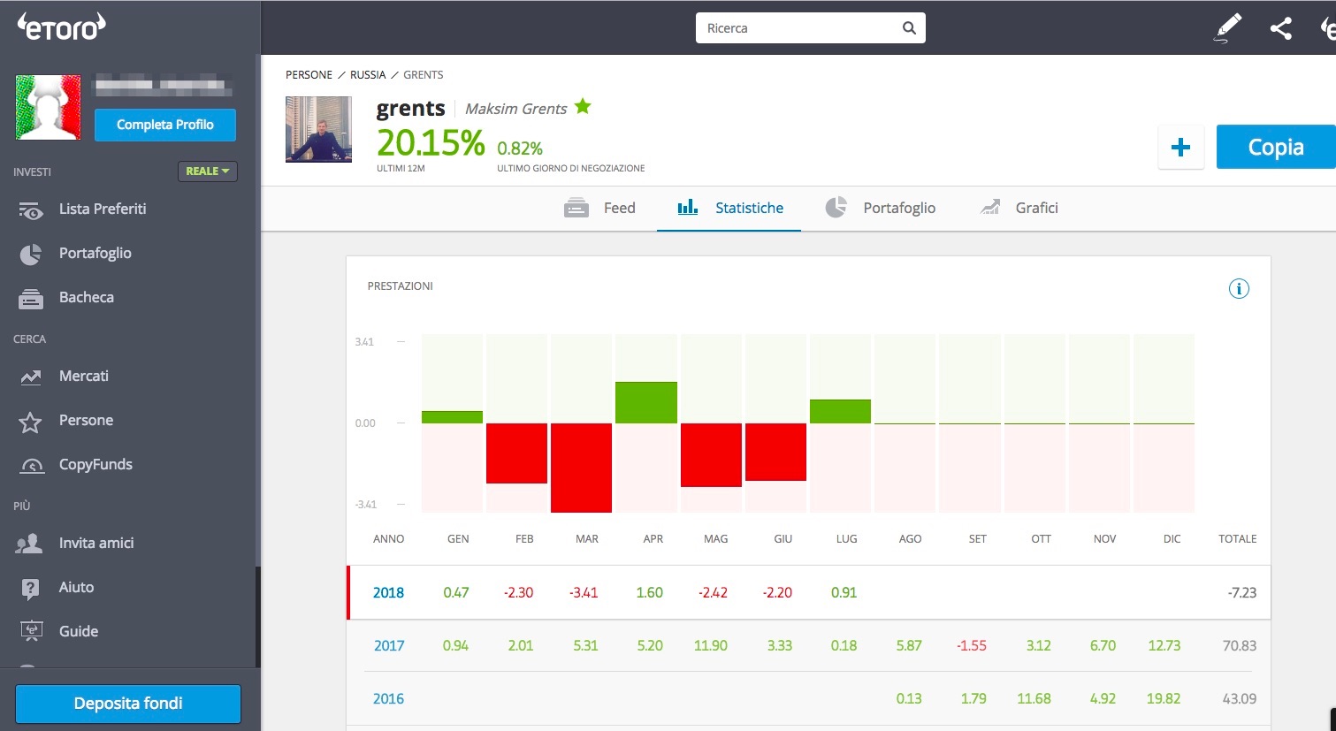Click the green APR bar in chart
Viewport: 1336px width, 731px height.
point(646,402)
